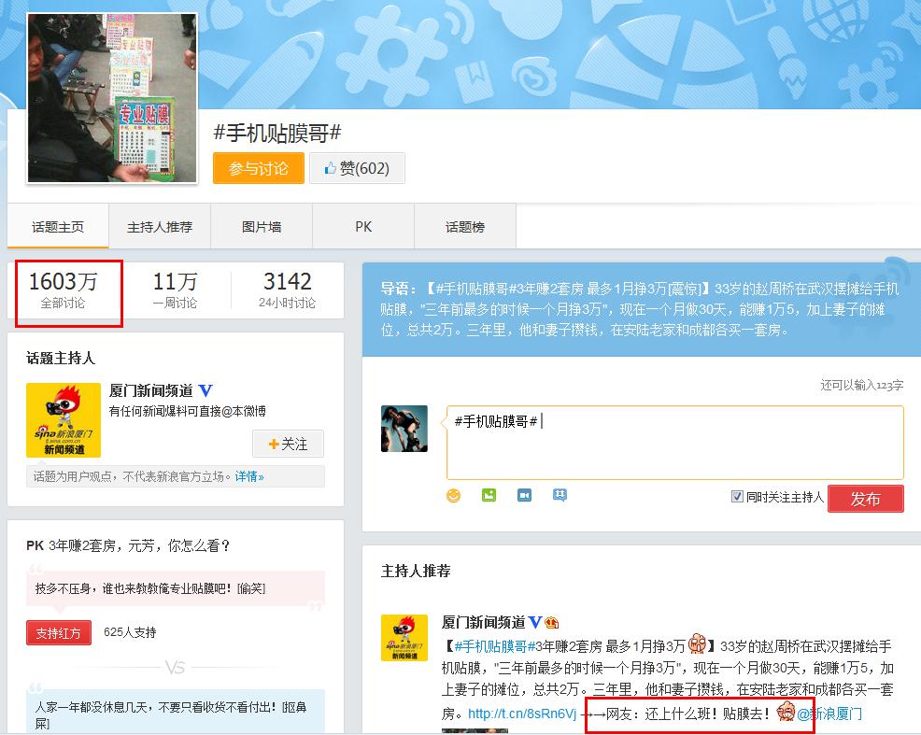Vote with the 支持红方 button

point(59,633)
